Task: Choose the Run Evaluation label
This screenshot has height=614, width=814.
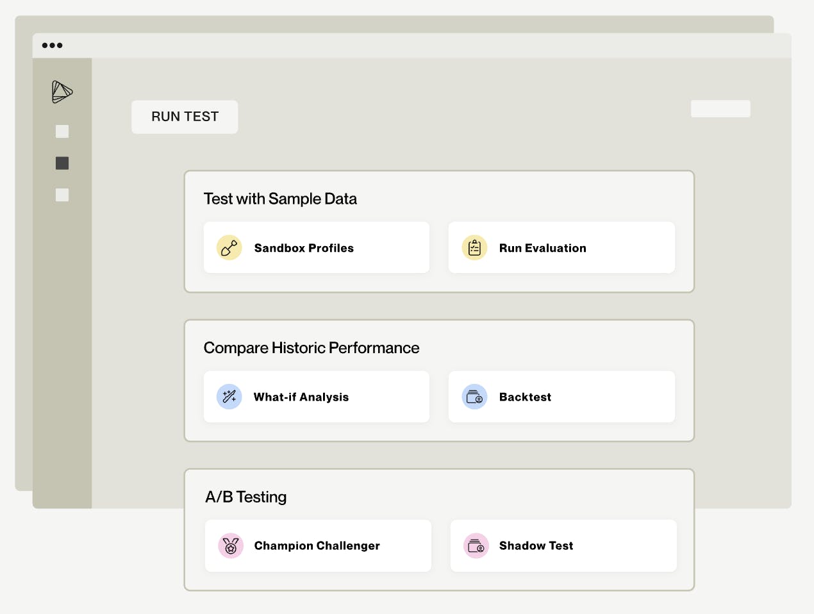Action: [542, 248]
